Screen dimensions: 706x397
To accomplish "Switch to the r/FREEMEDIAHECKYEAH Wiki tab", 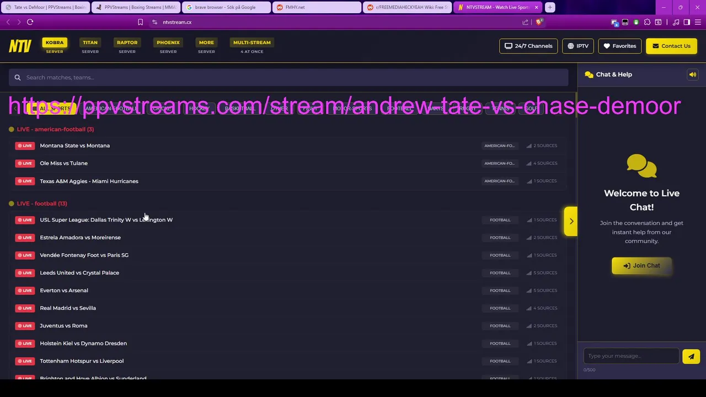I will click(x=407, y=7).
